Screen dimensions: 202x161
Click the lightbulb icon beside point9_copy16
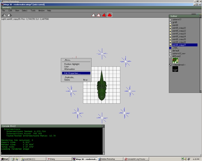[x=170, y=42]
